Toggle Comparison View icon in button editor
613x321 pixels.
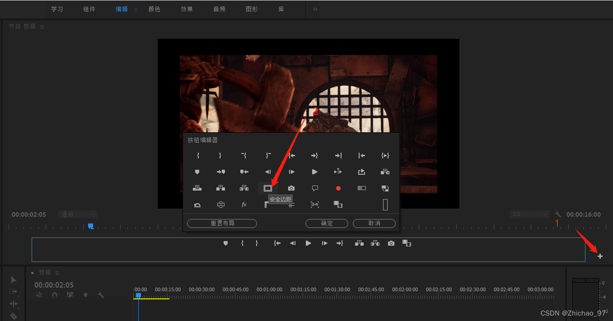tap(338, 205)
